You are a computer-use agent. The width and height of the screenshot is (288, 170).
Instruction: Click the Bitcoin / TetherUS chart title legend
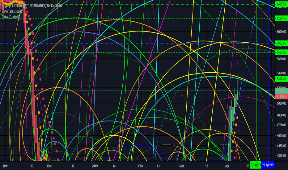click(x=32, y=6)
